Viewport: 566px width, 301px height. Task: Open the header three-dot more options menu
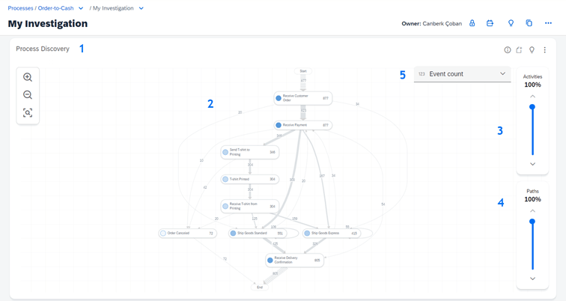click(549, 23)
